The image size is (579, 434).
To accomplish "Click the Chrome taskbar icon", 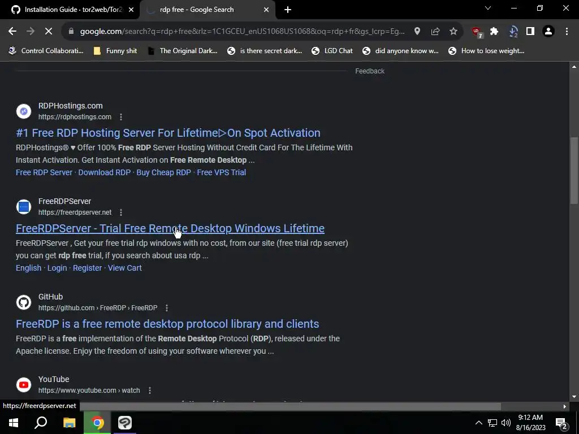I will [97, 423].
